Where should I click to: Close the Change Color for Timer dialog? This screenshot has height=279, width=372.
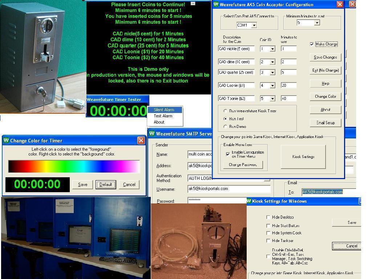[x=141, y=141]
